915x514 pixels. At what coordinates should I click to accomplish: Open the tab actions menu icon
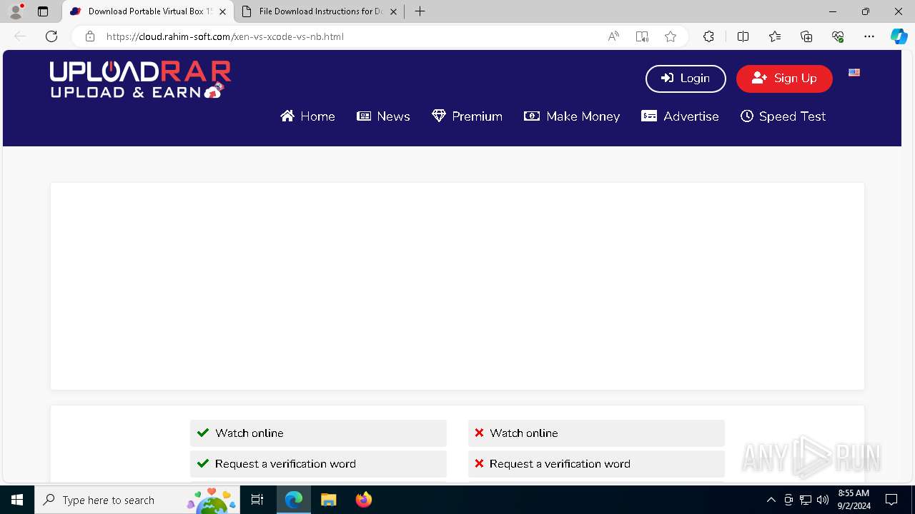point(43,11)
